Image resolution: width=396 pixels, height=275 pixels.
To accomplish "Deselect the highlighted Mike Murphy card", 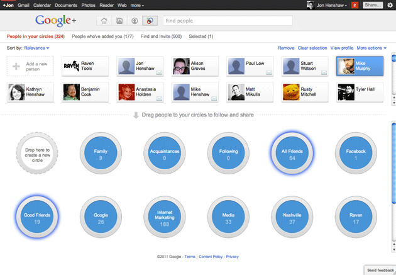I will coord(360,66).
